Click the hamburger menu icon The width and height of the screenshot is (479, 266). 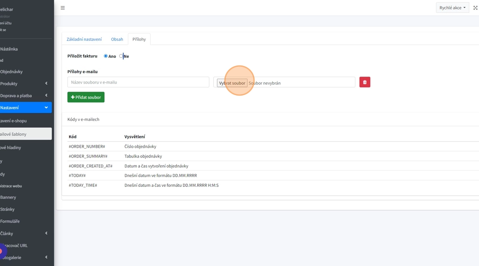(x=62, y=8)
